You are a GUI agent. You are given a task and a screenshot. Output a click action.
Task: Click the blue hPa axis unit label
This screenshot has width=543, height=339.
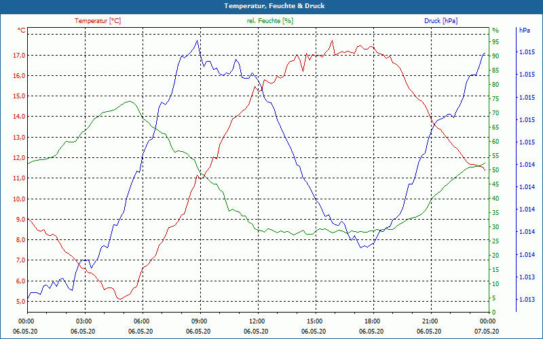pyautogui.click(x=525, y=31)
